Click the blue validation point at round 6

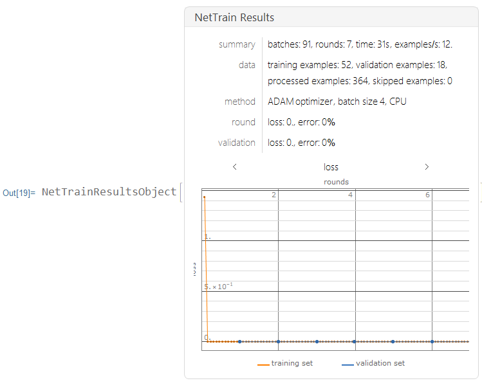[432, 342]
